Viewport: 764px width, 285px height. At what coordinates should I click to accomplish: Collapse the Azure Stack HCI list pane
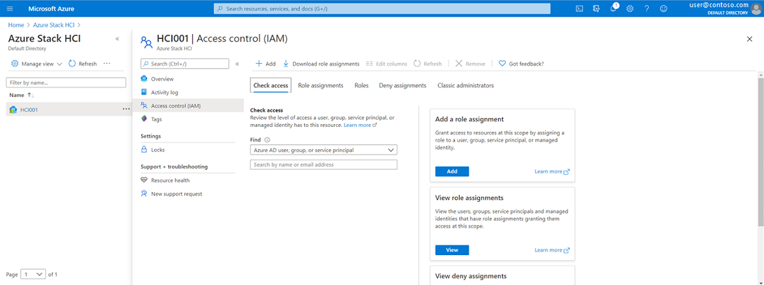(x=117, y=39)
